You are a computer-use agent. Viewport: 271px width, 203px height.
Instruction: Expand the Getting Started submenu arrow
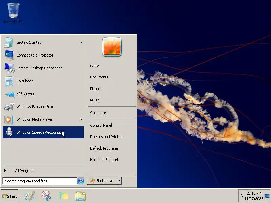pyautogui.click(x=81, y=42)
